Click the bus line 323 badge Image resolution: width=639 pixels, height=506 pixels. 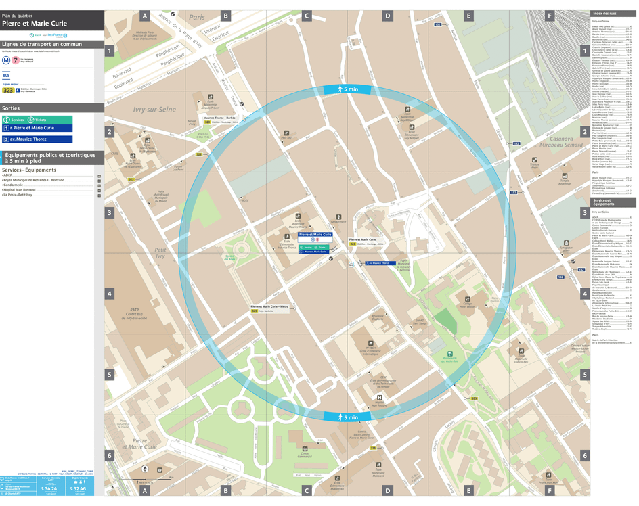pyautogui.click(x=8, y=90)
